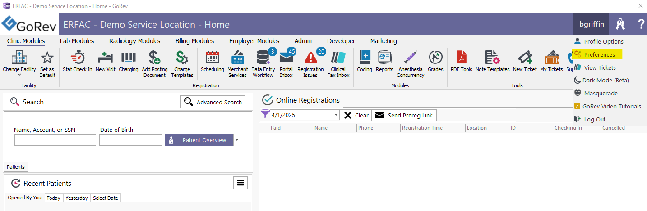Select Preferences in the user menu
The width and height of the screenshot is (647, 211).
click(598, 54)
